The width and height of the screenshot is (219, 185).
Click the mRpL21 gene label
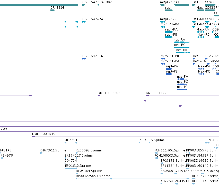pos(166,2)
